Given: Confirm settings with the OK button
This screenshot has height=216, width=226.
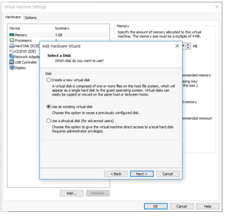Looking at the screenshot, I should (x=156, y=206).
